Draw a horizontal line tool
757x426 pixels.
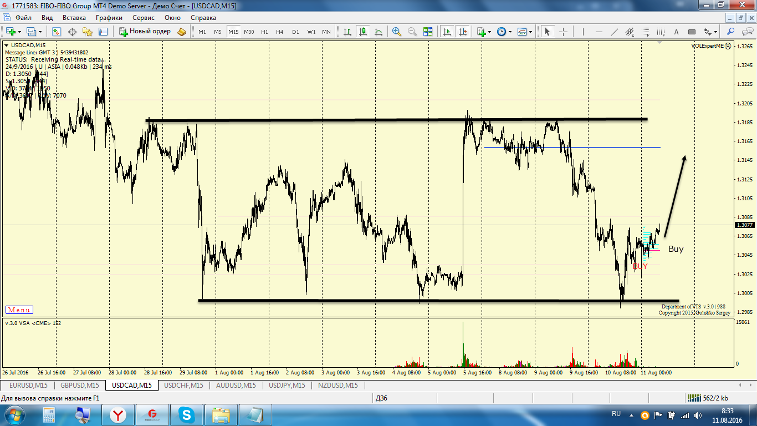[x=599, y=32]
